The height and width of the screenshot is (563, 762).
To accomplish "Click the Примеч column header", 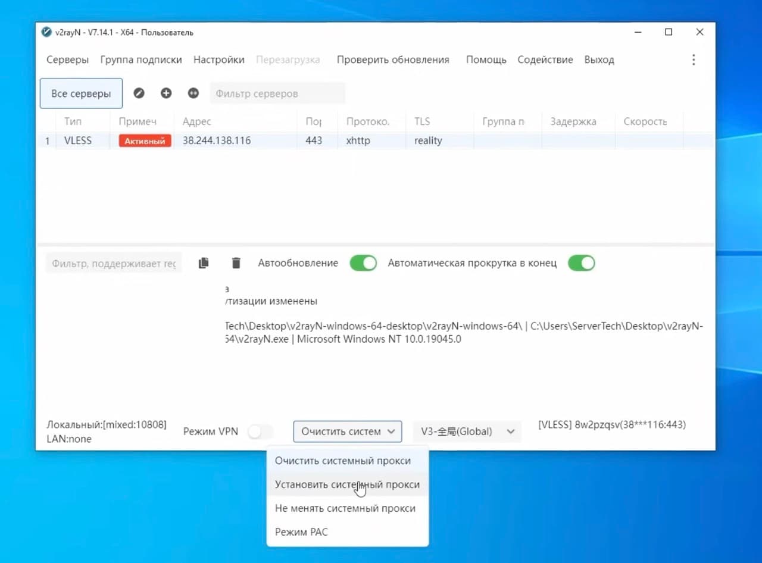I will pyautogui.click(x=138, y=121).
